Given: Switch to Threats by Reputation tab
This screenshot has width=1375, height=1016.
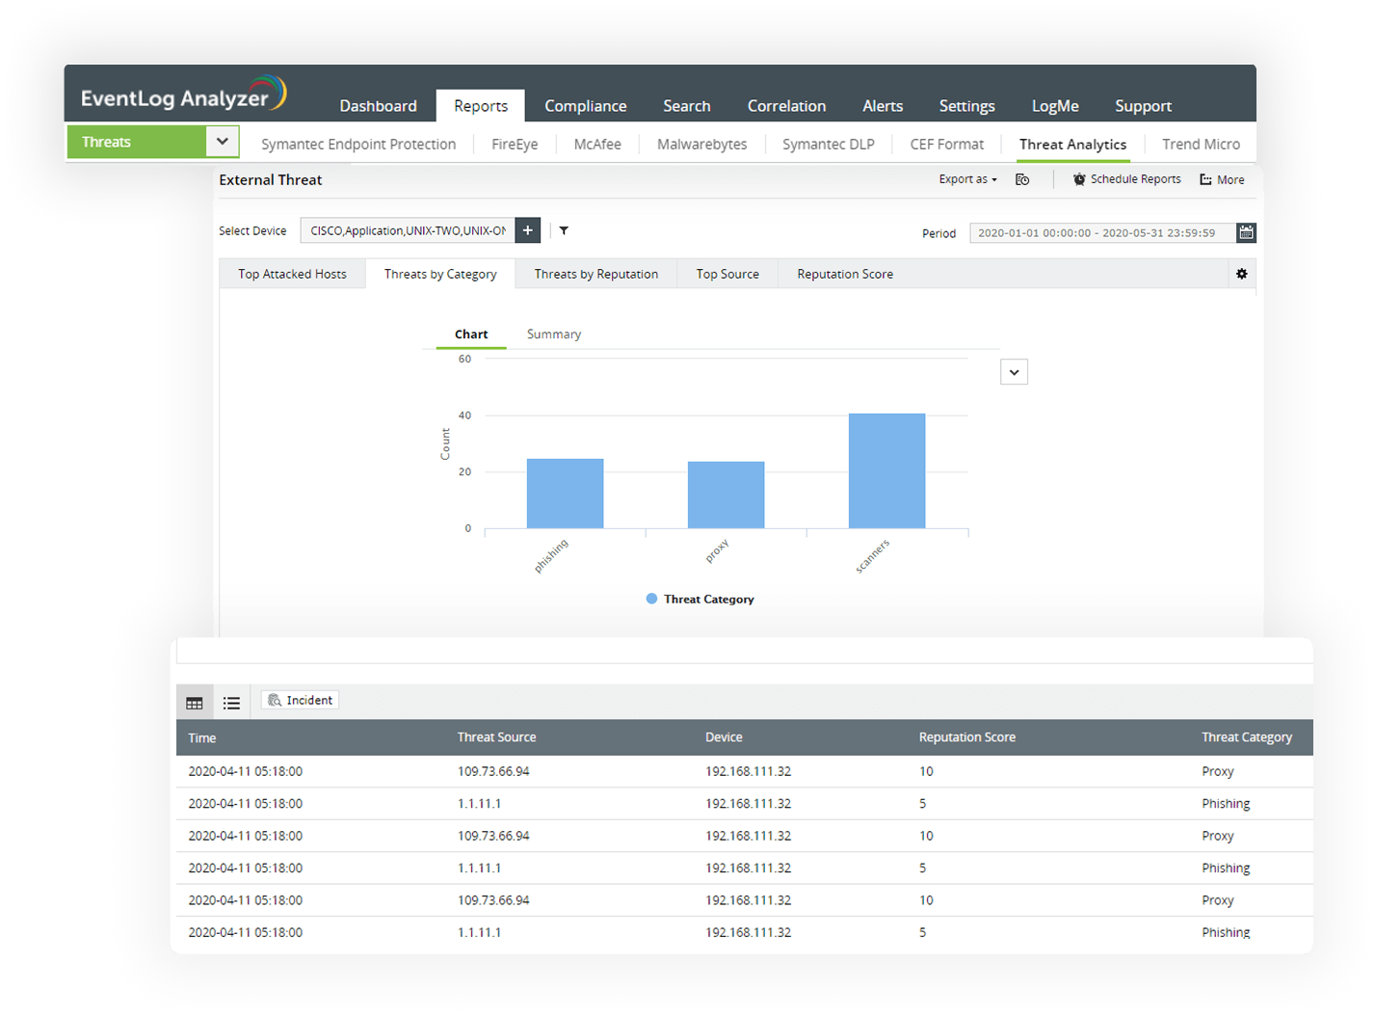Looking at the screenshot, I should point(595,274).
